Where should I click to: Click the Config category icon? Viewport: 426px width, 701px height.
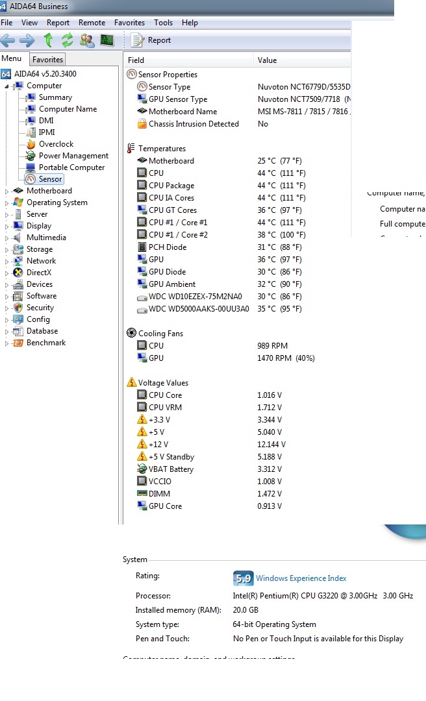coord(18,319)
